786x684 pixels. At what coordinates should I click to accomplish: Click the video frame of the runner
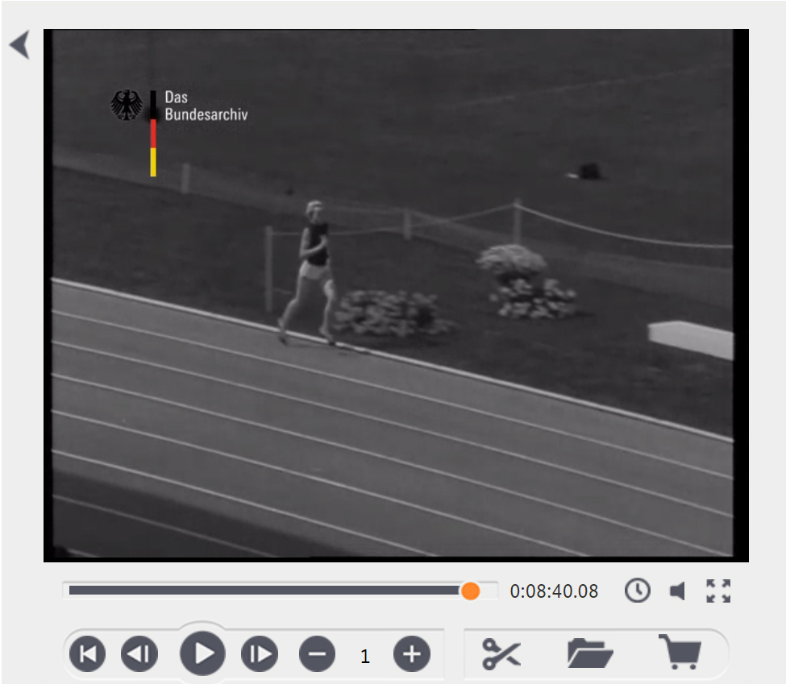[396, 295]
